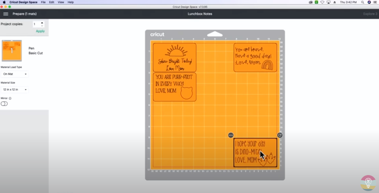The width and height of the screenshot is (379, 193).
Task: Click the Basic Cut label
Action: [x=35, y=53]
